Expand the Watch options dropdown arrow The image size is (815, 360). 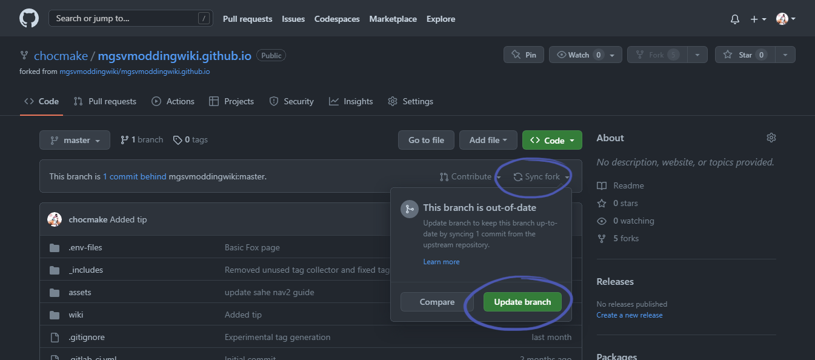[x=612, y=55]
